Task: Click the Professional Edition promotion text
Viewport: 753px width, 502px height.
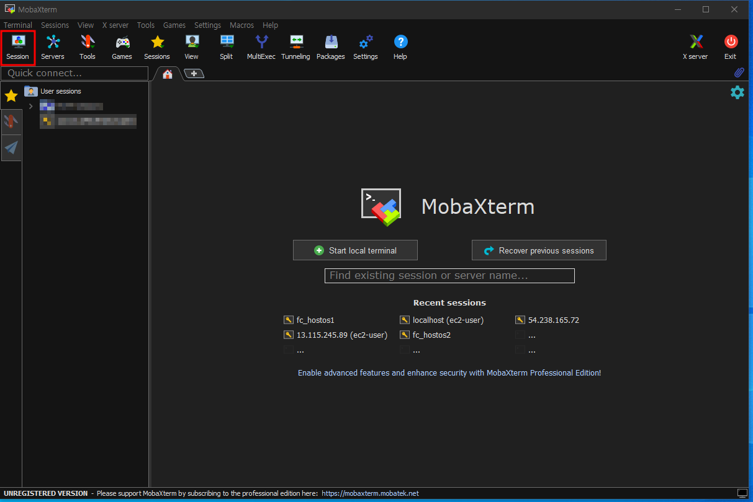Action: tap(449, 373)
